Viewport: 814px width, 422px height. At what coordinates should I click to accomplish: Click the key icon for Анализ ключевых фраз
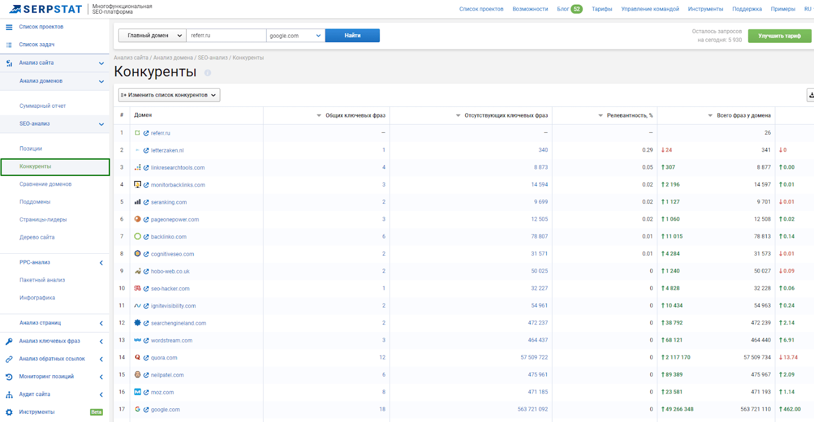click(9, 341)
